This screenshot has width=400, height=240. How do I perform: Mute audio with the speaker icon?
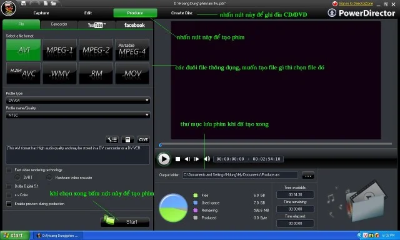pyautogui.click(x=207, y=159)
